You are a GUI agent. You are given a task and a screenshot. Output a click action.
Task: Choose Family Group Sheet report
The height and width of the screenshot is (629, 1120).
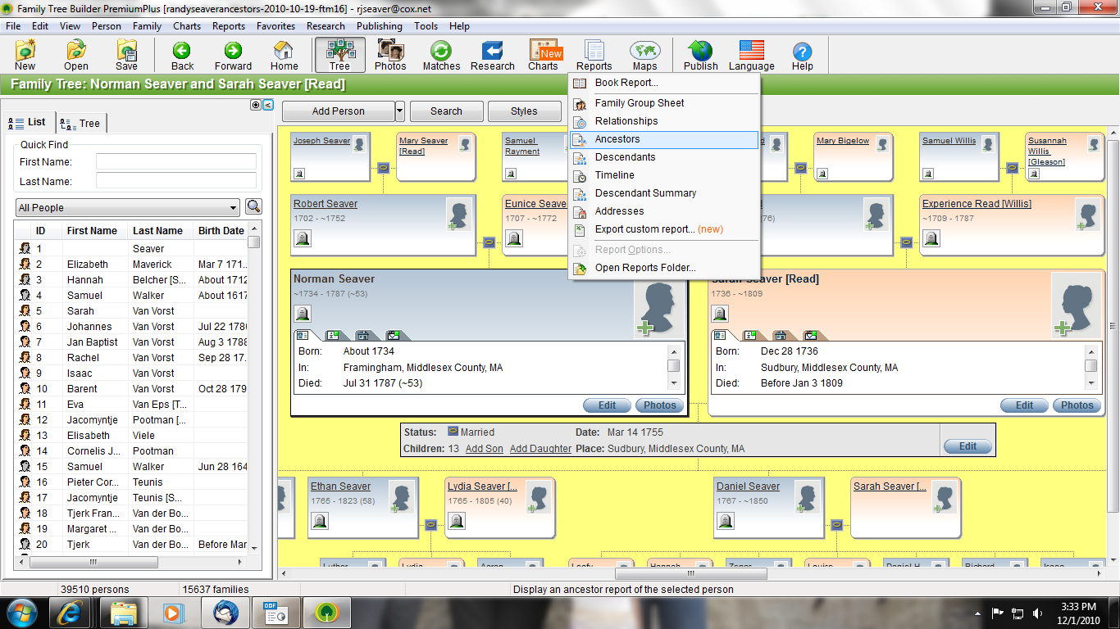pos(639,103)
